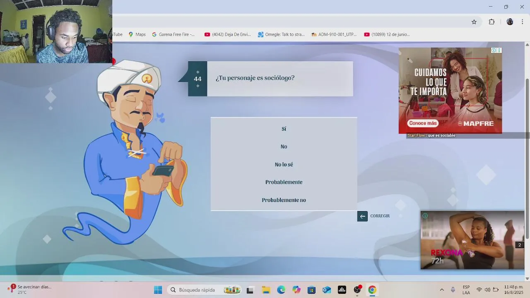Open Copilot from the taskbar

[x=296, y=290]
